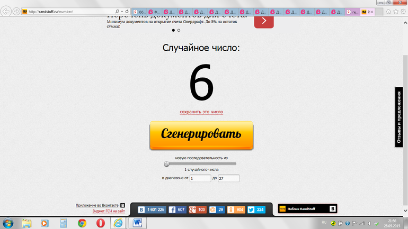Image resolution: width=408 pixels, height=229 pixels.
Task: Click the volume speaker tray icon
Action: pos(369,223)
